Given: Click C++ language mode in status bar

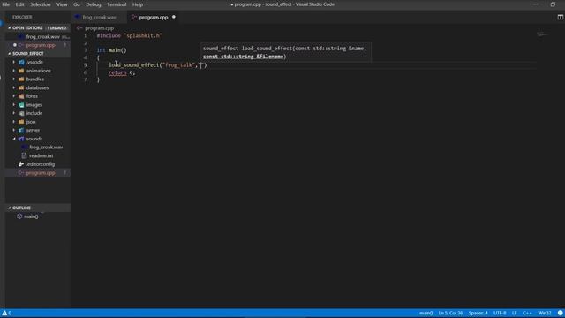Looking at the screenshot, I should click(x=527, y=313).
